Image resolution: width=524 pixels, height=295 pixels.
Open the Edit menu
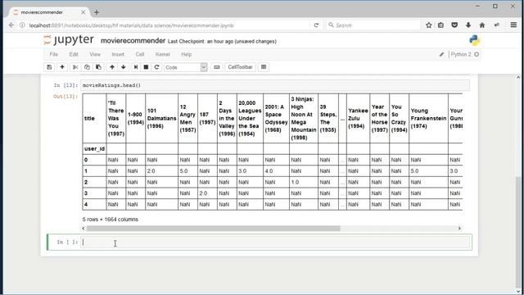point(74,54)
